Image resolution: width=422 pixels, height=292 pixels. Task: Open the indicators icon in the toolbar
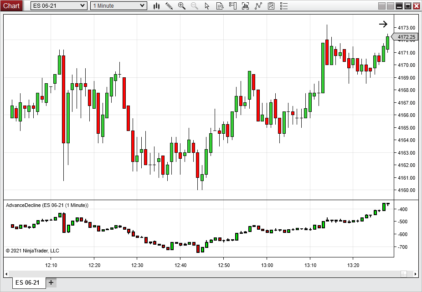coord(245,6)
